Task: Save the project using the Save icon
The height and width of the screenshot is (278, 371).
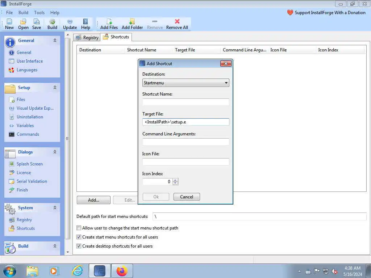Action: (x=37, y=24)
